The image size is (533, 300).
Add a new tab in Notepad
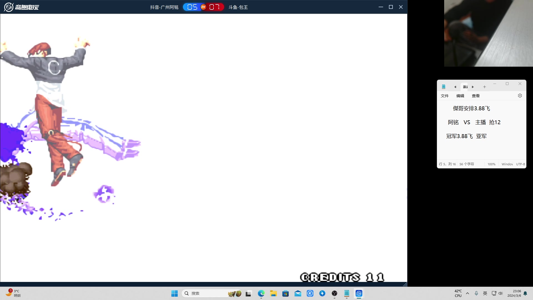pos(484,87)
